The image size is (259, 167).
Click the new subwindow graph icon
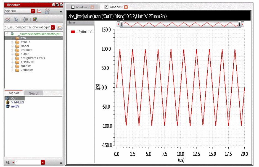(47, 11)
